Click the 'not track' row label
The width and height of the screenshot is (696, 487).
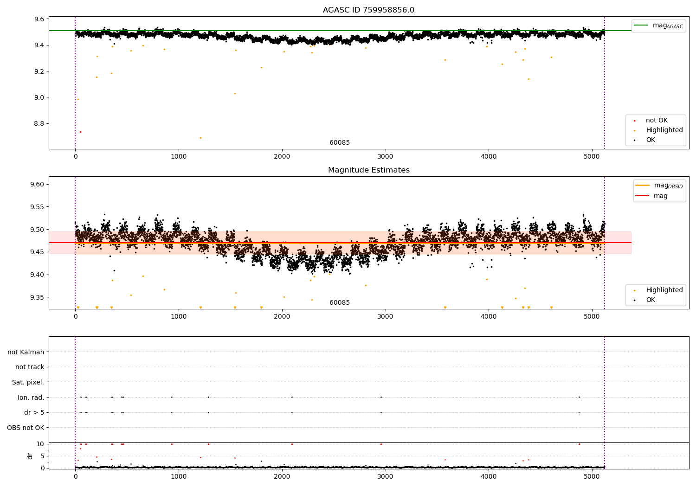30,367
